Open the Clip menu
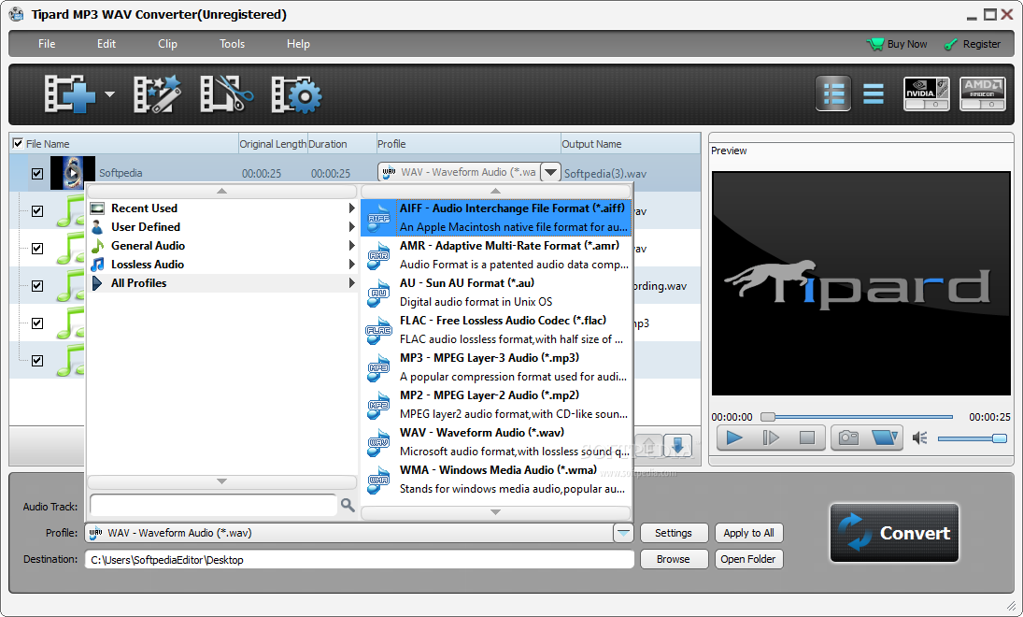 coord(167,44)
